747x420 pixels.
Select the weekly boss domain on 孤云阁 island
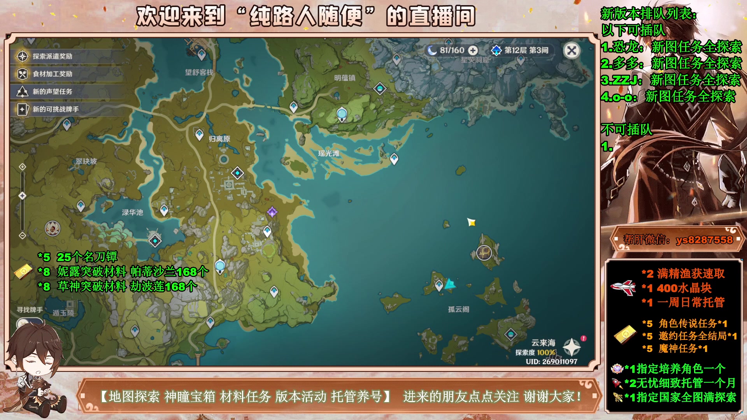[x=484, y=253]
